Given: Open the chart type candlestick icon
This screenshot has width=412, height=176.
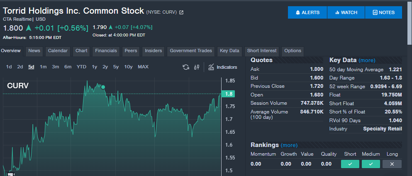Looking at the screenshot, I should point(197,67).
